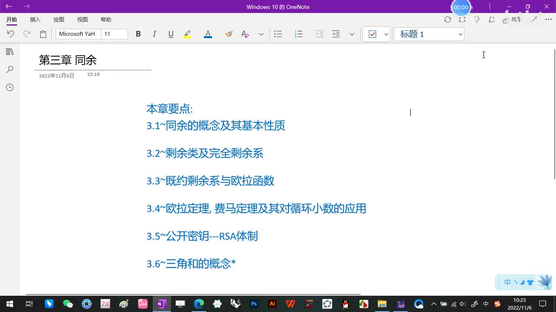The height and width of the screenshot is (312, 556).
Task: Open WeChat from the taskbar
Action: pos(68,304)
